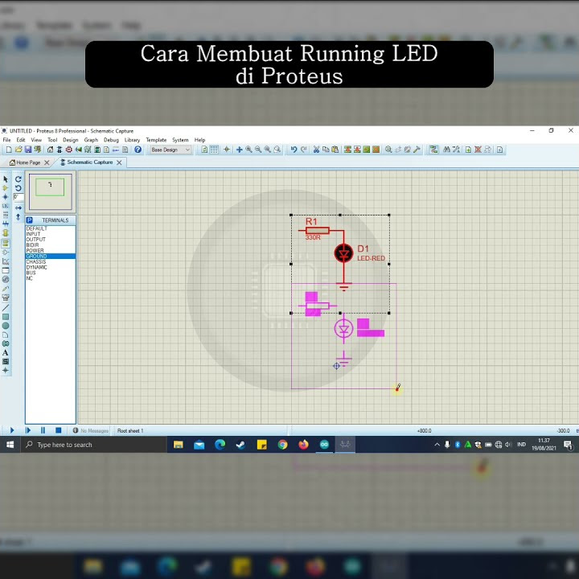The image size is (579, 579).
Task: Toggle the Wire Autorouter icon
Action: (x=433, y=150)
